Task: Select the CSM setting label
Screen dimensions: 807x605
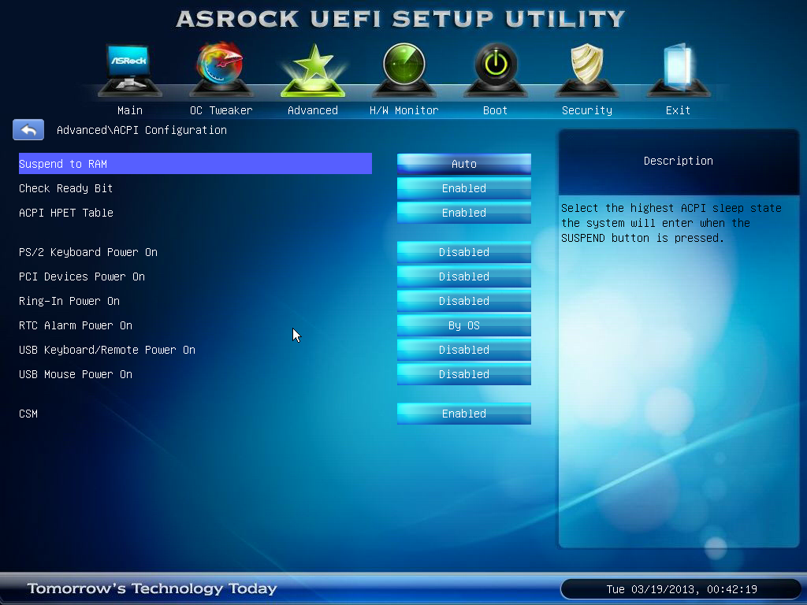Action: click(28, 414)
